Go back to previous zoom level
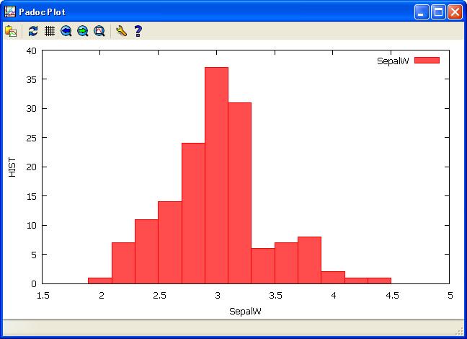 [x=66, y=31]
